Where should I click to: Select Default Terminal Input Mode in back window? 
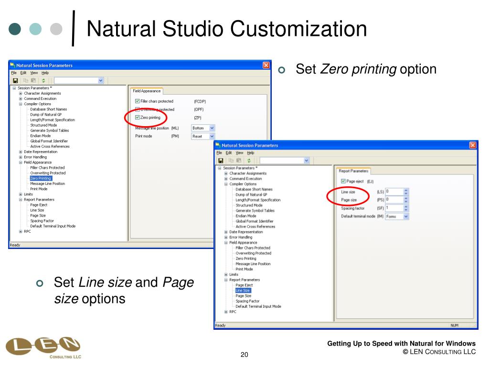point(53,226)
